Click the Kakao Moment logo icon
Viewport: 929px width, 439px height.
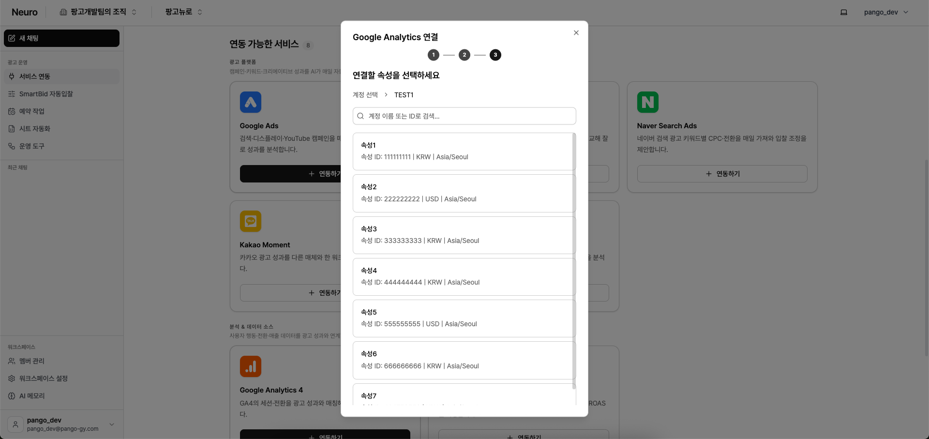click(251, 221)
